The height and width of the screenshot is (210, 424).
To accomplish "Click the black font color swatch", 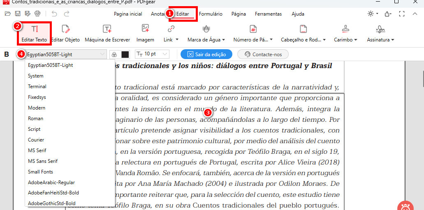I will pyautogui.click(x=125, y=55).
